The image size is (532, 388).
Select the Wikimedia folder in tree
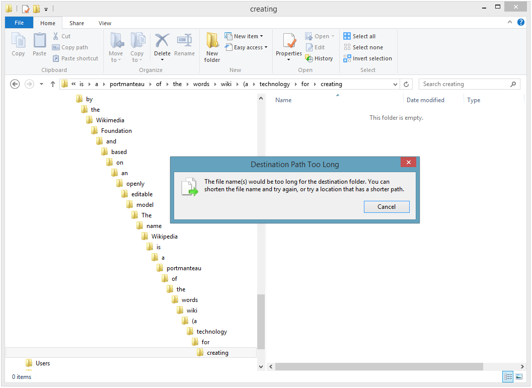[x=105, y=120]
